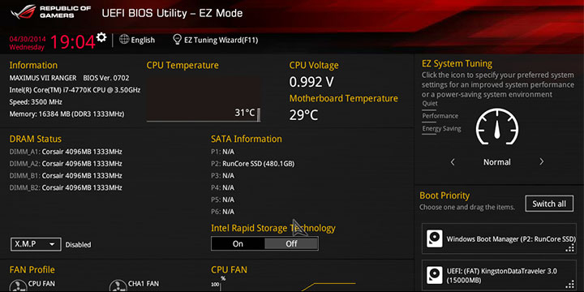Click DIMM_A2 Corsair 4096MB 1333MHz row
This screenshot has width=584, height=292.
click(66, 164)
